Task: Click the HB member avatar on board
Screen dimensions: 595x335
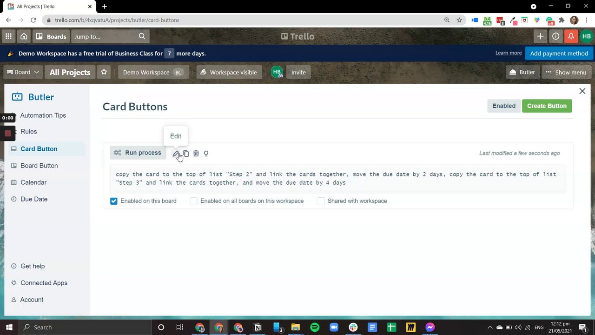Action: tap(277, 72)
